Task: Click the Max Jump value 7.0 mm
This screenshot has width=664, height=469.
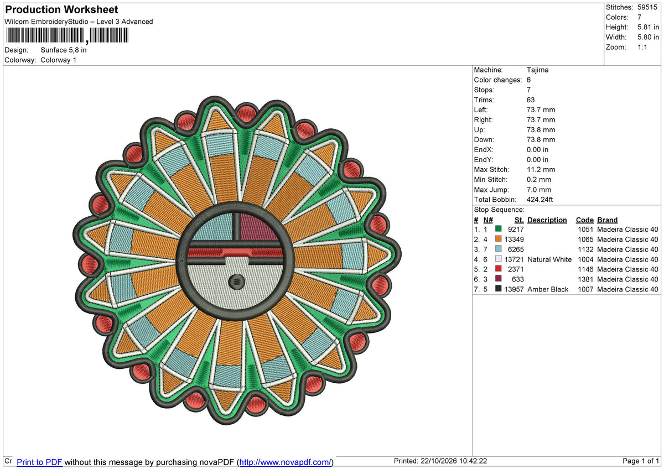Action: 539,190
